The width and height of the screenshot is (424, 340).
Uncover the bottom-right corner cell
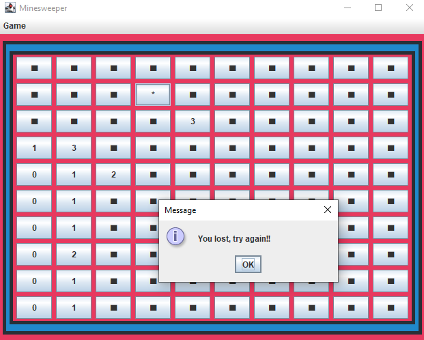pyautogui.click(x=391, y=307)
